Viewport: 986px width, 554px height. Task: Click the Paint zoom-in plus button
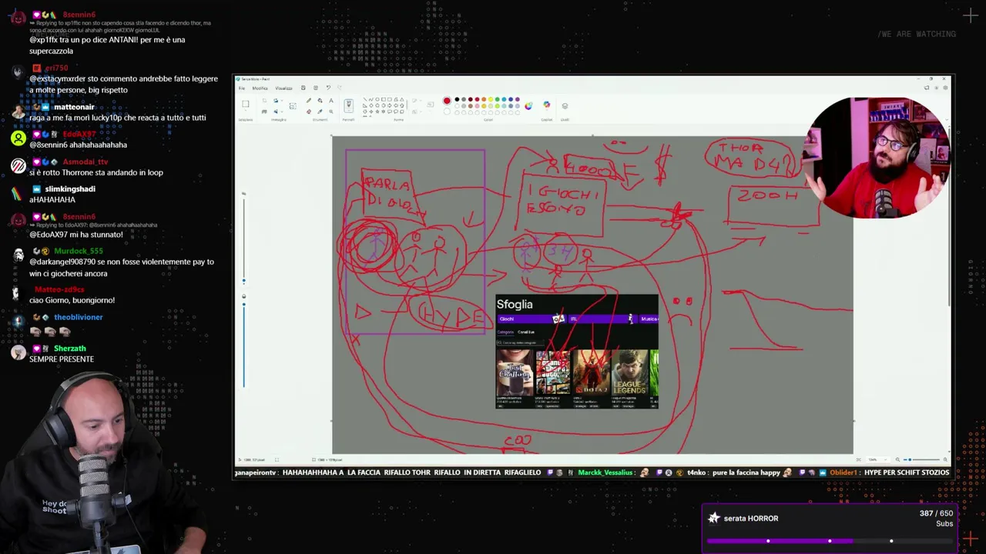click(945, 459)
